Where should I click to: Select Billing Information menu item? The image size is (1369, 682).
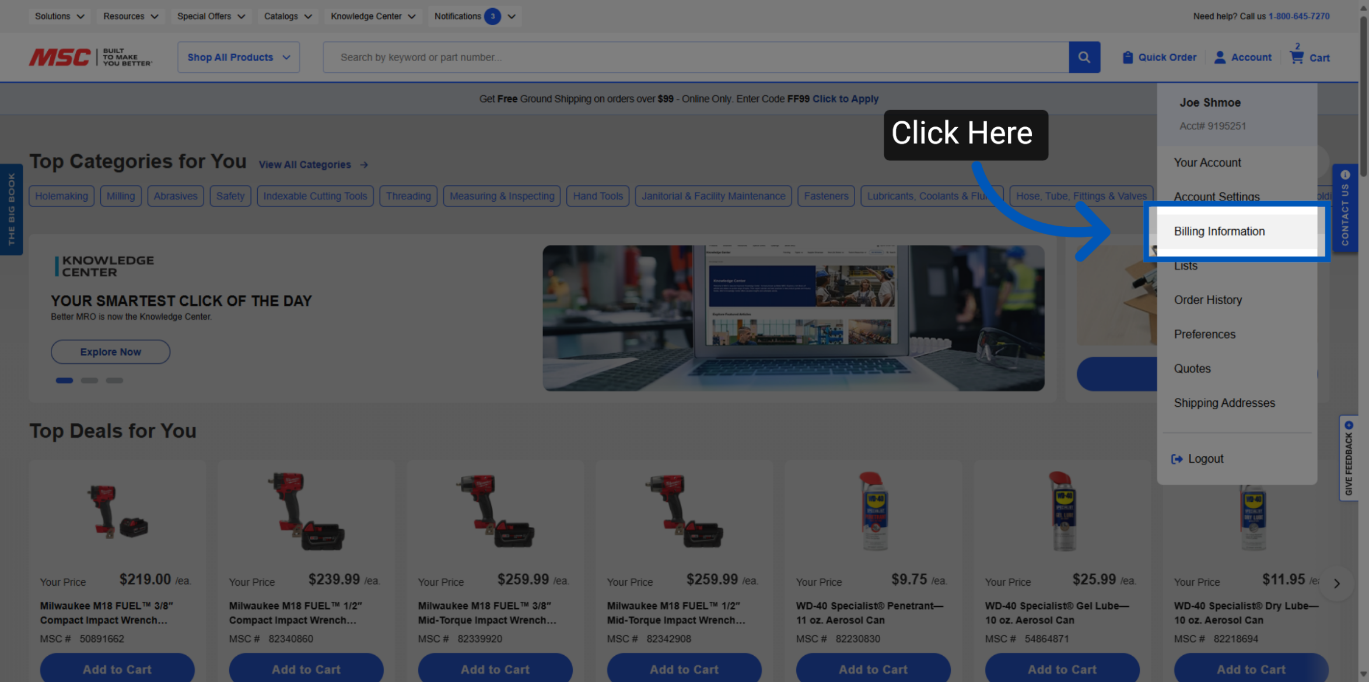tap(1237, 231)
